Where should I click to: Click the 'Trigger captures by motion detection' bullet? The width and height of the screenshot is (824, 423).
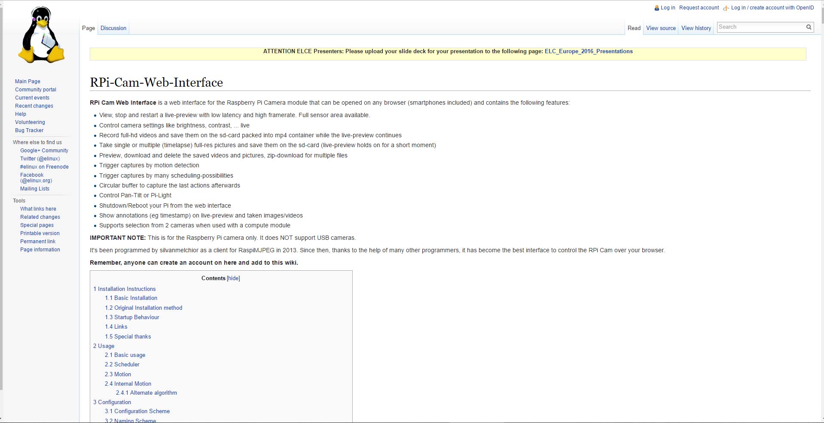point(149,166)
